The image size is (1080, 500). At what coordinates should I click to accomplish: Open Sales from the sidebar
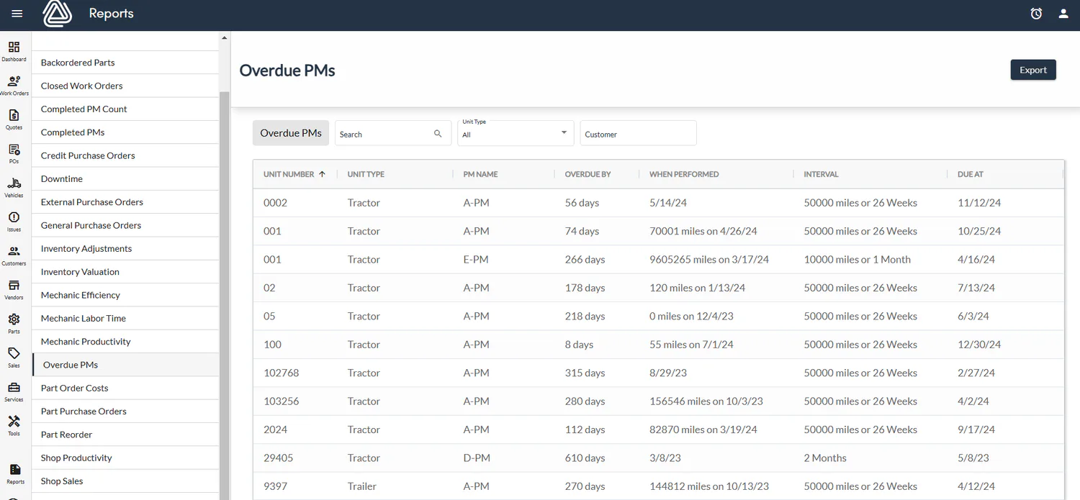(x=14, y=358)
